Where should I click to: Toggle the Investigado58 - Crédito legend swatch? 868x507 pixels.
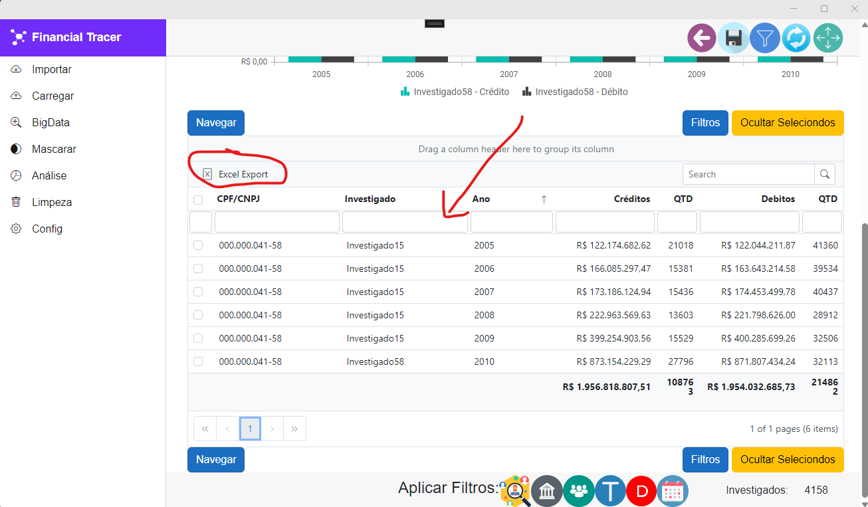pyautogui.click(x=405, y=92)
